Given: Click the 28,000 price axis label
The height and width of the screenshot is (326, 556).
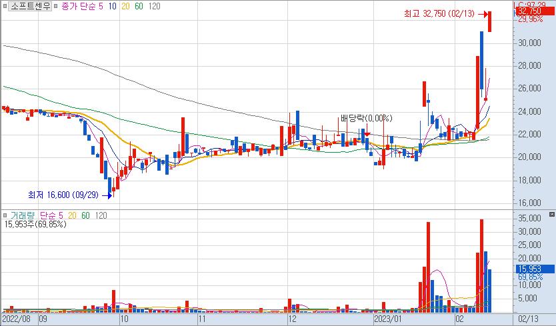Looking at the screenshot, I should pyautogui.click(x=529, y=65).
